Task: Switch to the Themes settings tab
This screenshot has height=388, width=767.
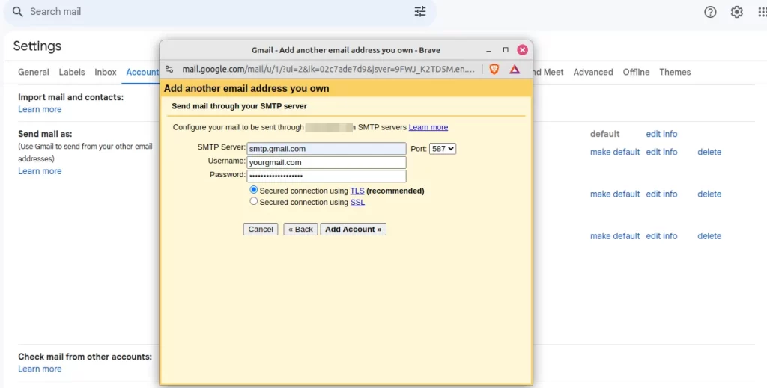Action: click(x=675, y=73)
